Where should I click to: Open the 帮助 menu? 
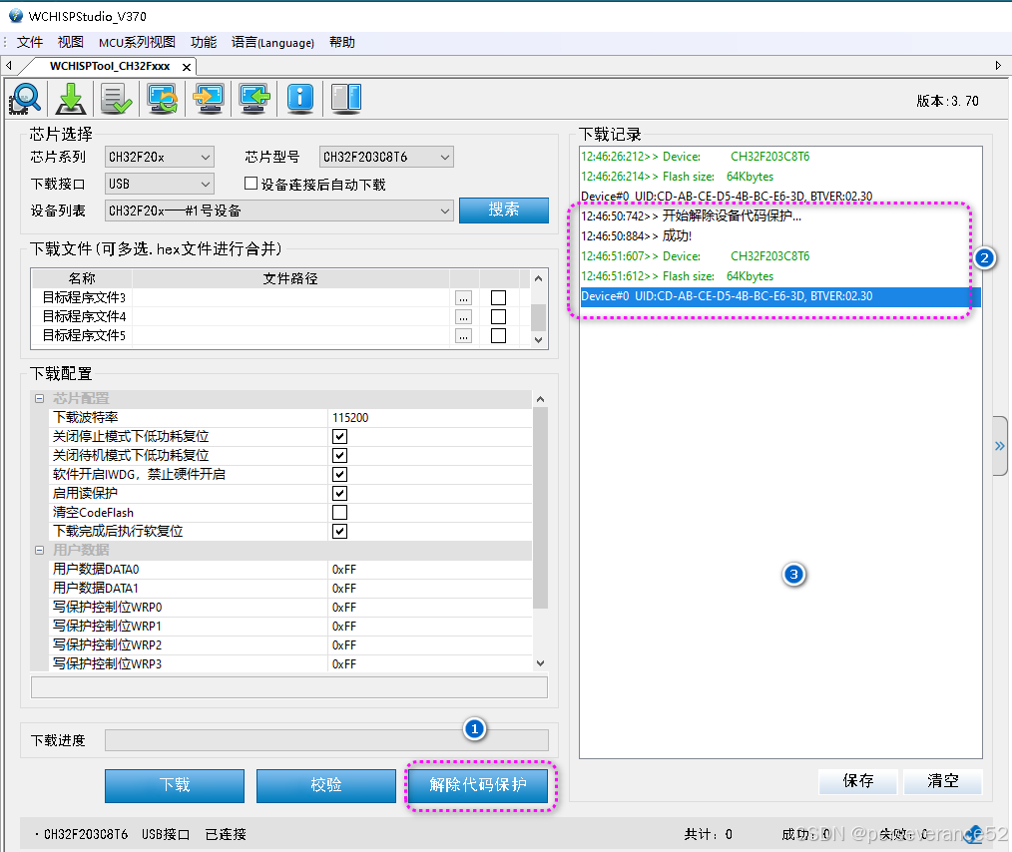[342, 42]
